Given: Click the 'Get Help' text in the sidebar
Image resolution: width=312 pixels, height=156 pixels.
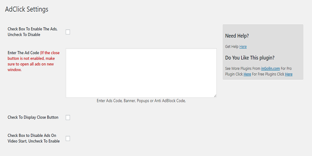Looking at the screenshot, I should click(232, 47).
